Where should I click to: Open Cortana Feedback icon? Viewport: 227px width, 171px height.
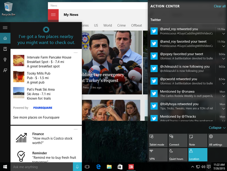5,70
